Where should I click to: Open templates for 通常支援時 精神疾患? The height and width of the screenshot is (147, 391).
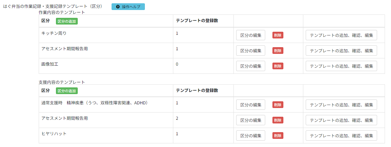tap(341, 105)
